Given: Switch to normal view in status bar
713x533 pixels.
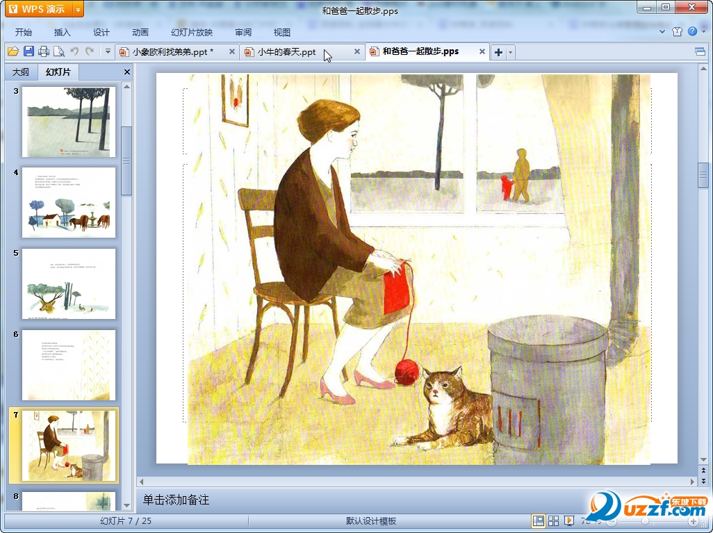Looking at the screenshot, I should [539, 520].
